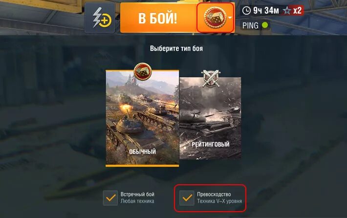This screenshot has width=347, height=218.
Task: Click the Превосходство label text
Action: [214, 195]
